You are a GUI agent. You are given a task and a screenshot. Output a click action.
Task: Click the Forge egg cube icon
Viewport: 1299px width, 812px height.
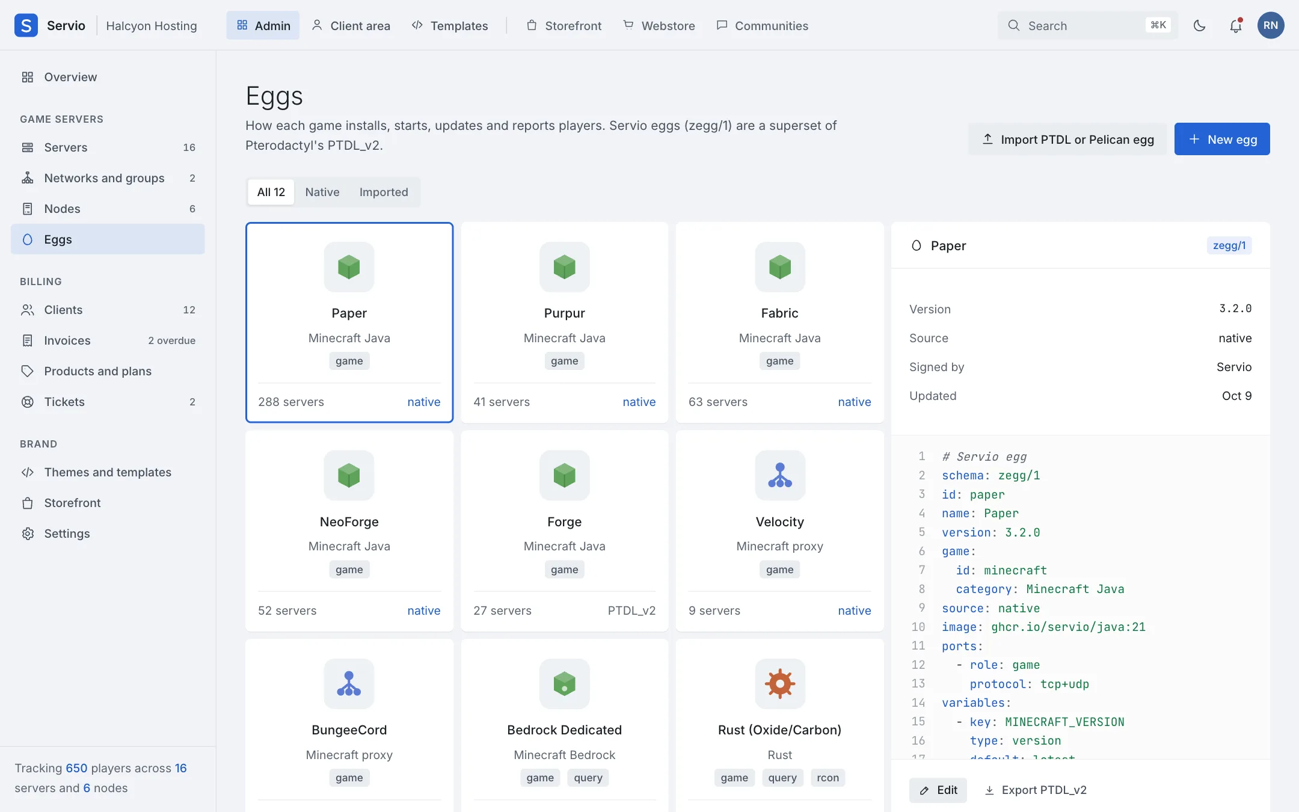[x=564, y=475]
